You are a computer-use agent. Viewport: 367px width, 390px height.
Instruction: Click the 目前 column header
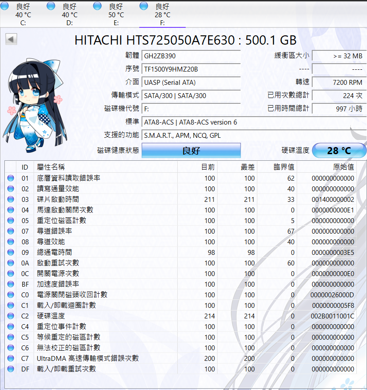[198, 167]
